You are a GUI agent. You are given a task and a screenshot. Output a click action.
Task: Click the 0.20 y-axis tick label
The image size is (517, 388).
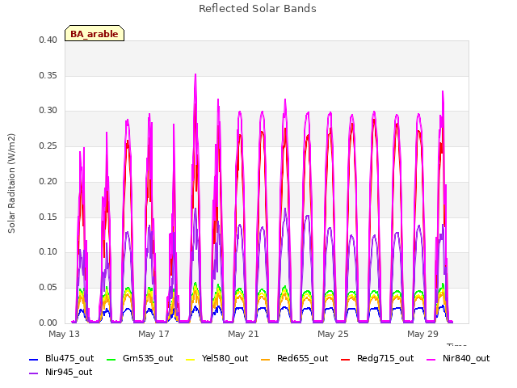[x=48, y=181]
